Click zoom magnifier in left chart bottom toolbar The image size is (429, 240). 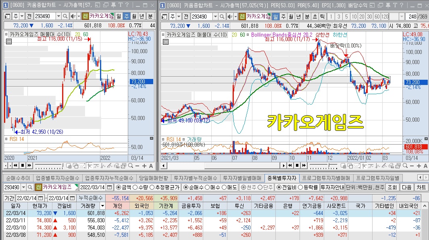[131, 166]
